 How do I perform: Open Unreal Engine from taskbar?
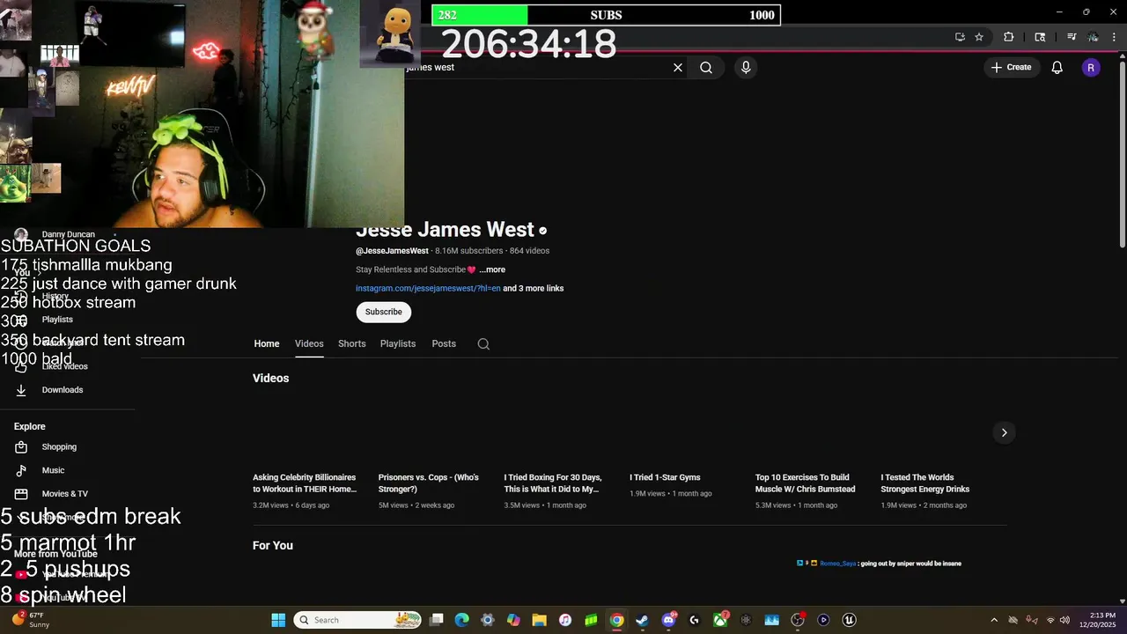coord(849,620)
